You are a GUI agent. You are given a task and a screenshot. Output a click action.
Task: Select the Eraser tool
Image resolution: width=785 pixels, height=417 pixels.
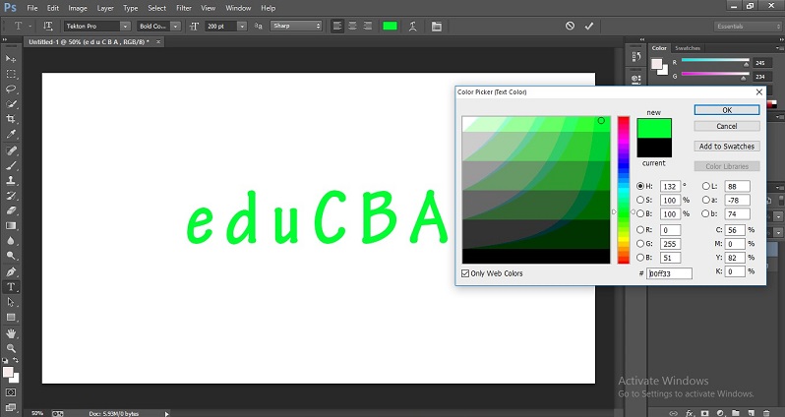[x=11, y=210]
